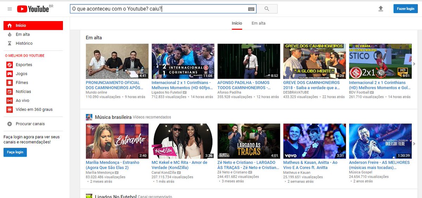
Task: Open title 'Marília Mendonça - Estranho'
Action: click(x=113, y=165)
